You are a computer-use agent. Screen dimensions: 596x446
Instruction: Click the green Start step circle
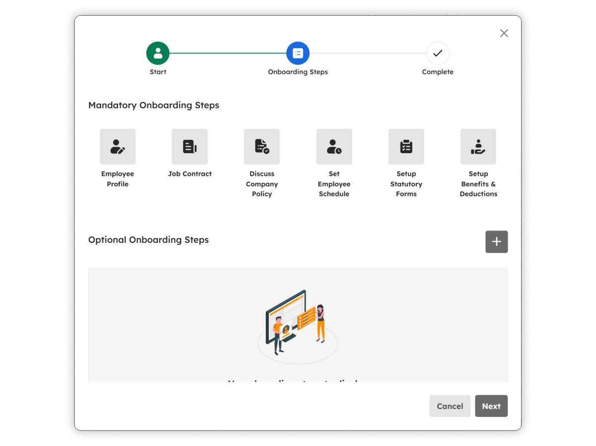pyautogui.click(x=158, y=53)
